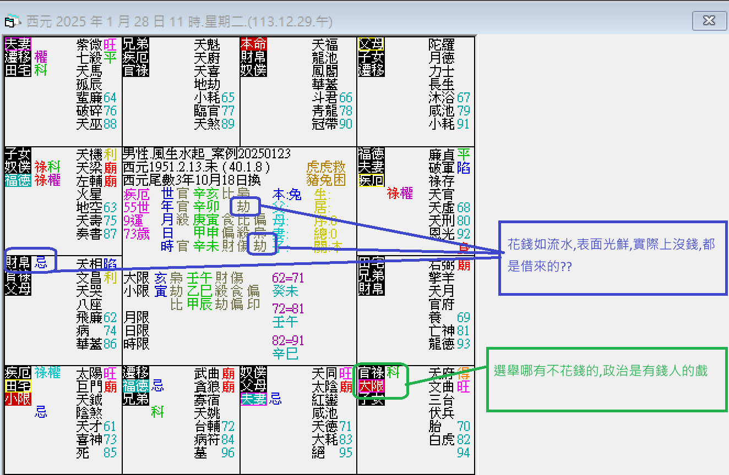Screen dimensions: 729x475
Task: Select the red 本命 palace marker
Action: (253, 43)
